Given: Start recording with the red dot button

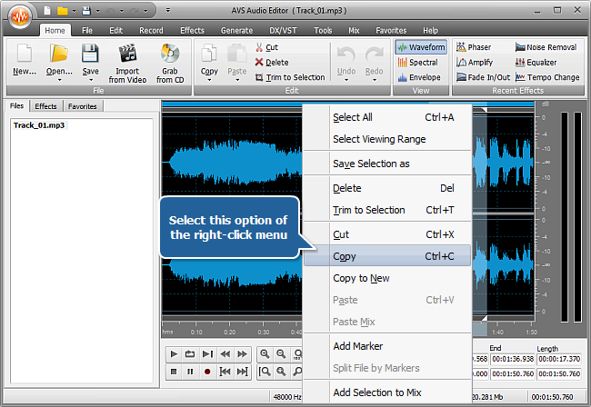Looking at the screenshot, I should click(207, 372).
